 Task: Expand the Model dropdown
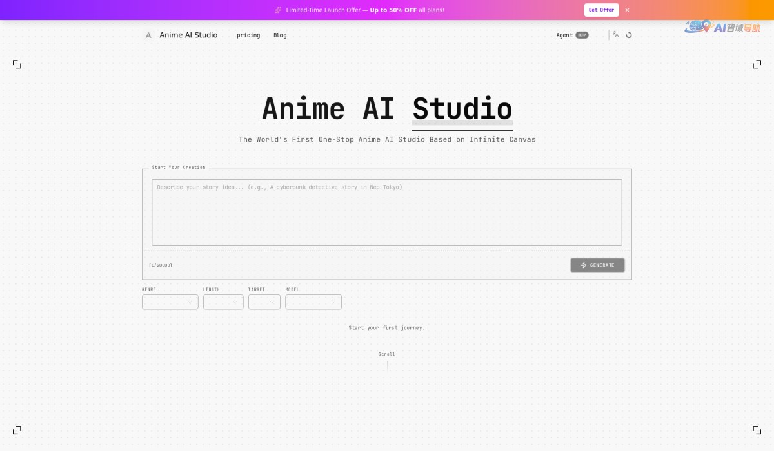(x=313, y=302)
